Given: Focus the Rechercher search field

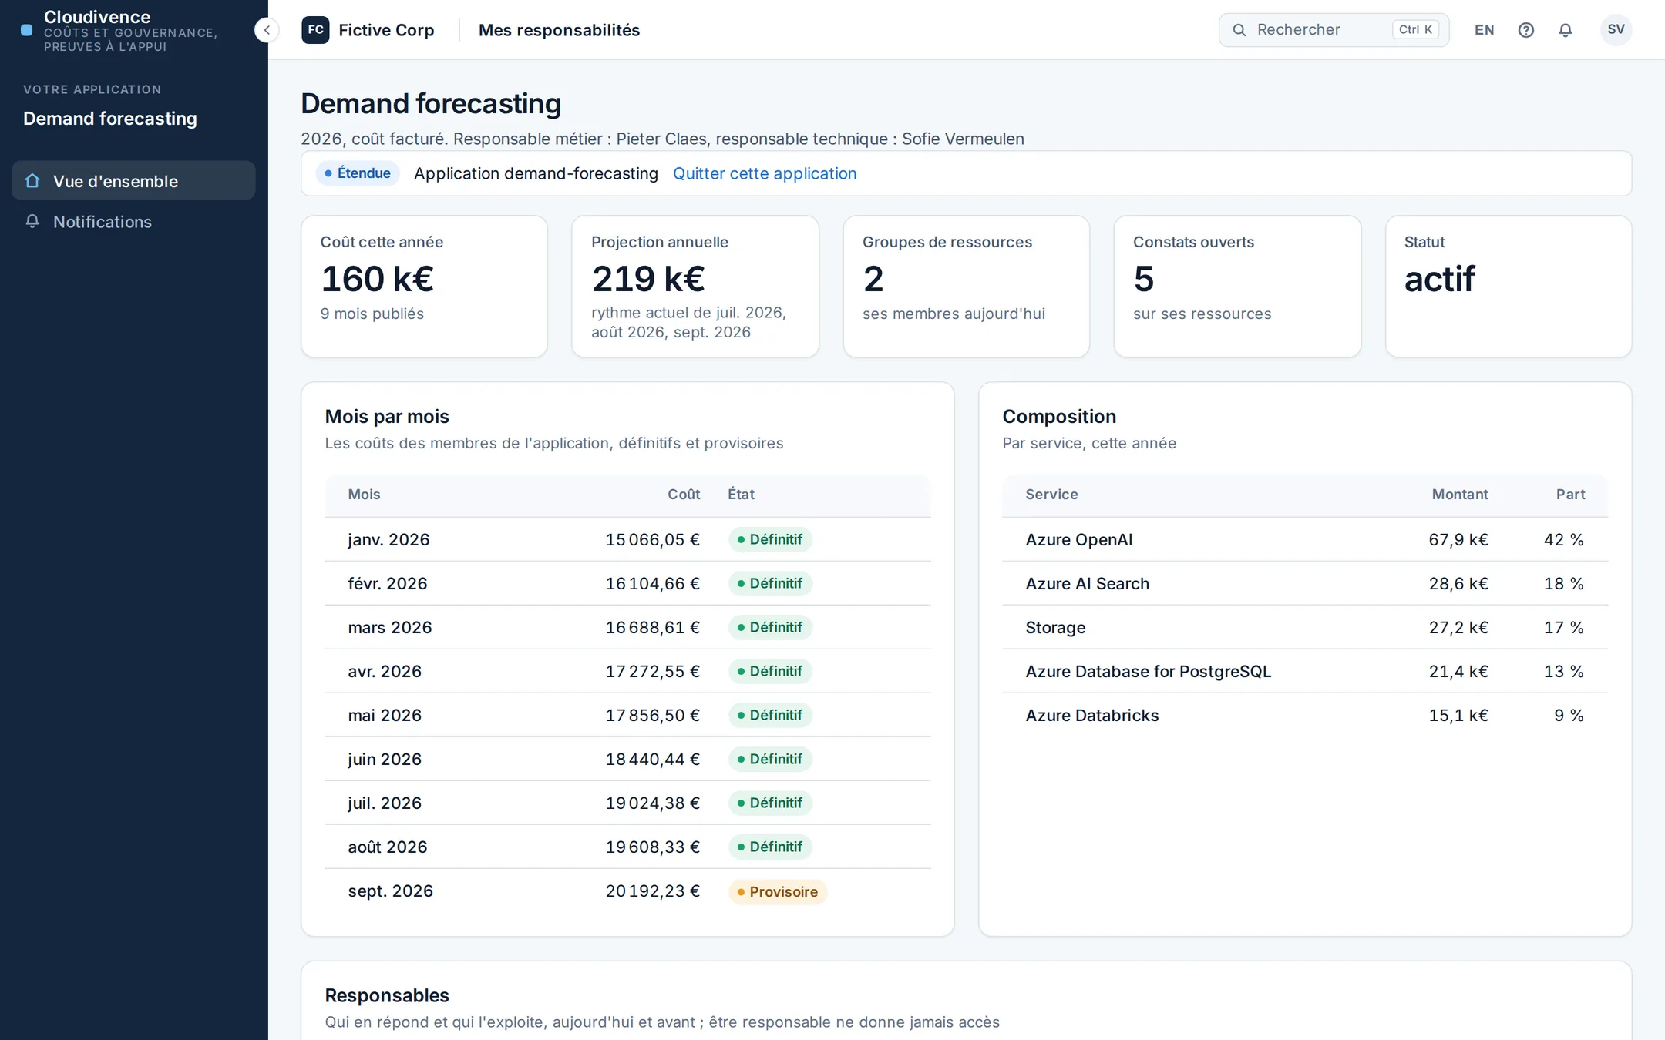Looking at the screenshot, I should [1334, 30].
